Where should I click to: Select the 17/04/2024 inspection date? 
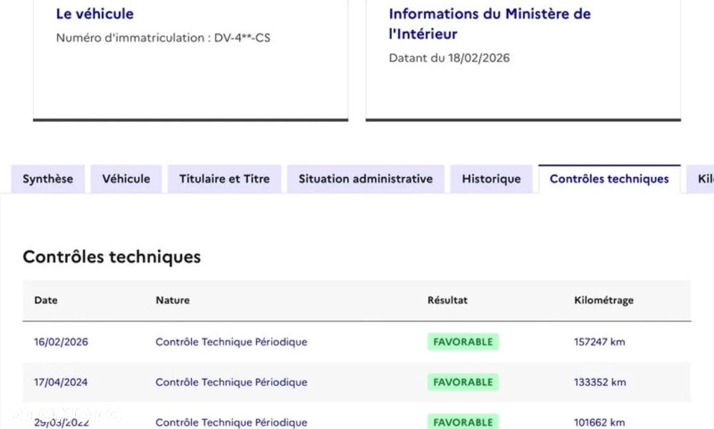tap(61, 382)
